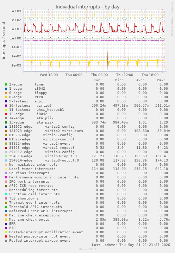Click the 15-edge ata_piix green swatch
Screen dimensions: 175x253
6,122
